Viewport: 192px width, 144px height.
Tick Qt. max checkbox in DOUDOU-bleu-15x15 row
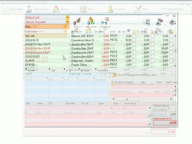[171, 44]
